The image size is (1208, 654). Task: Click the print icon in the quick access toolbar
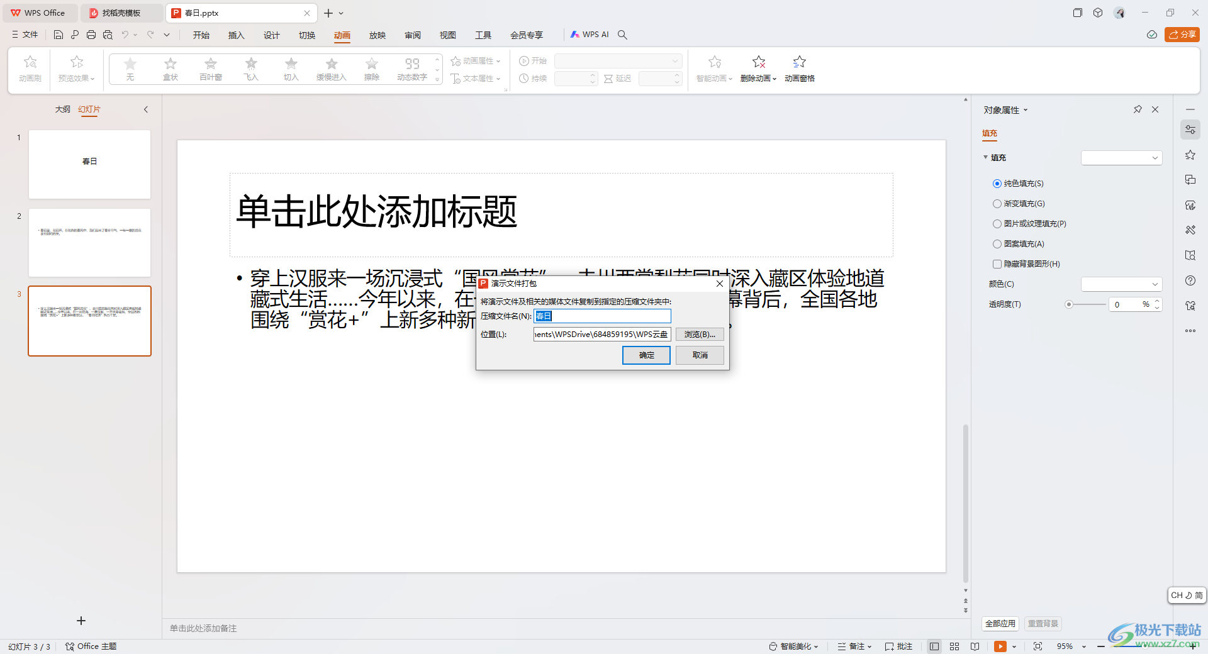tap(91, 35)
